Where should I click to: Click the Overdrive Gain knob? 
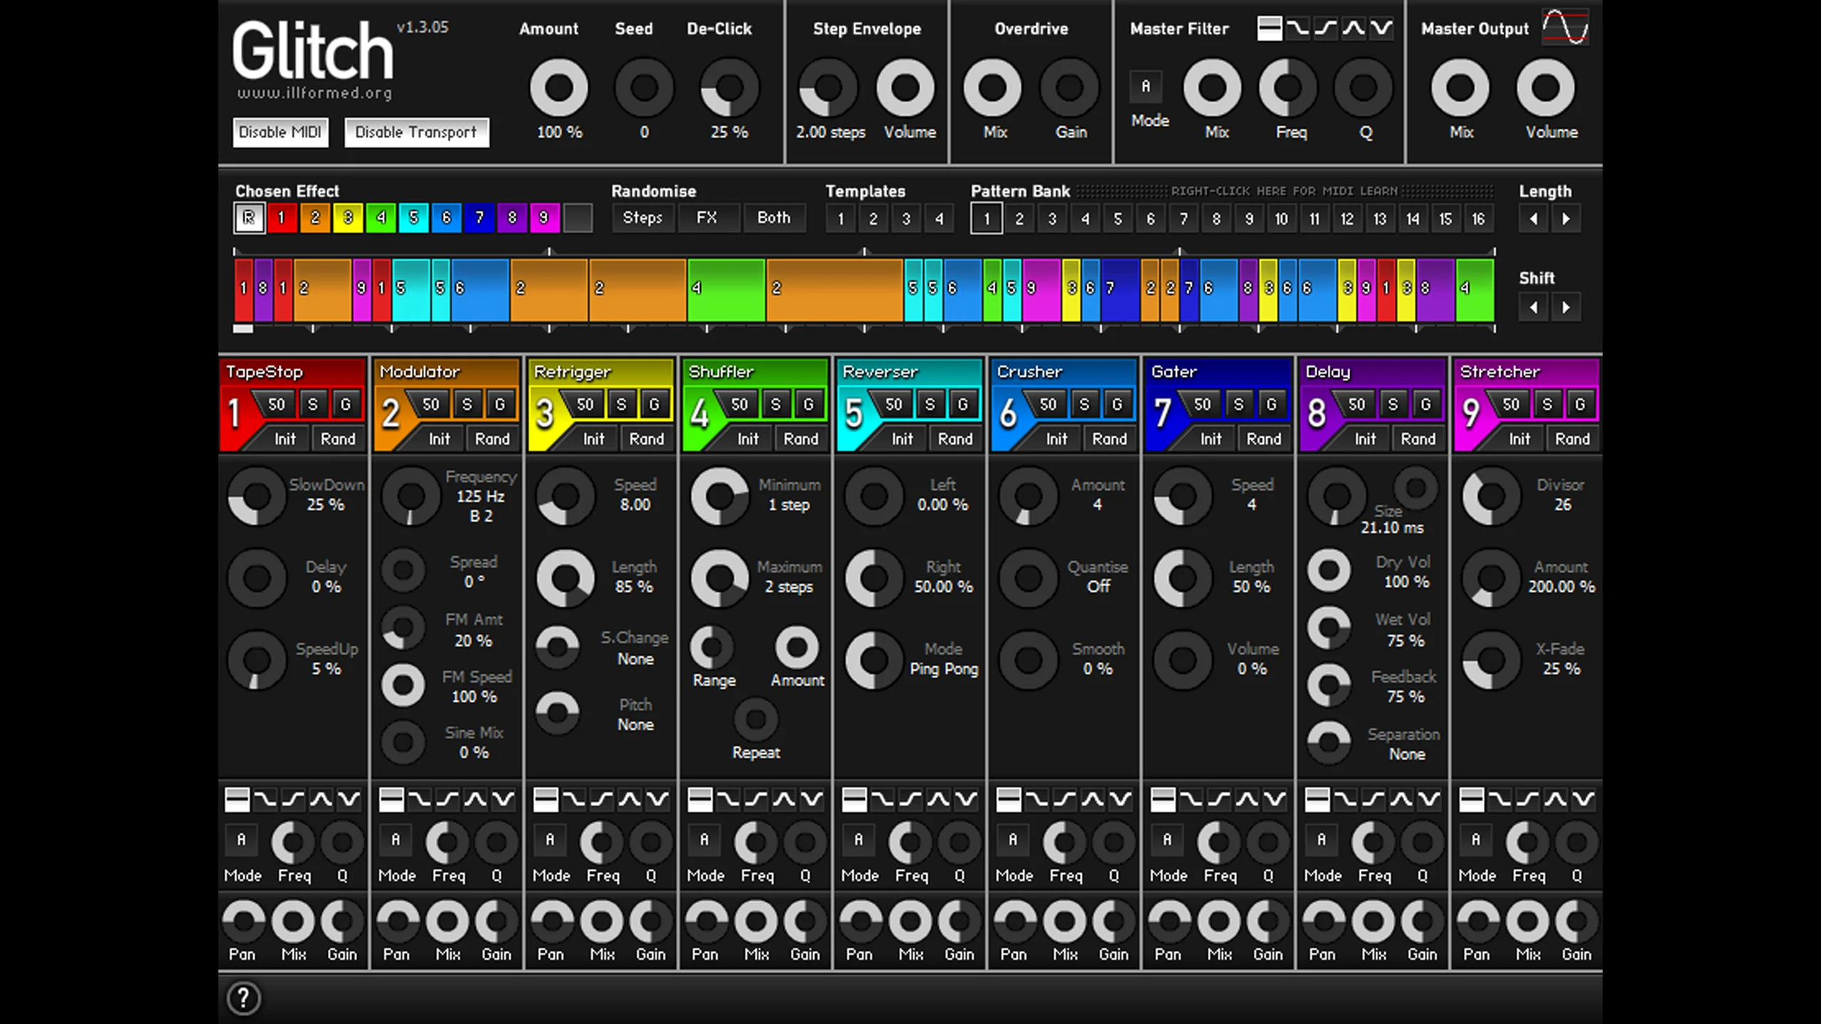click(1069, 87)
